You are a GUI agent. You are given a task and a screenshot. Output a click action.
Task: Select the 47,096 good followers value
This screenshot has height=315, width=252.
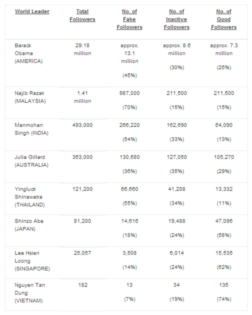click(224, 221)
